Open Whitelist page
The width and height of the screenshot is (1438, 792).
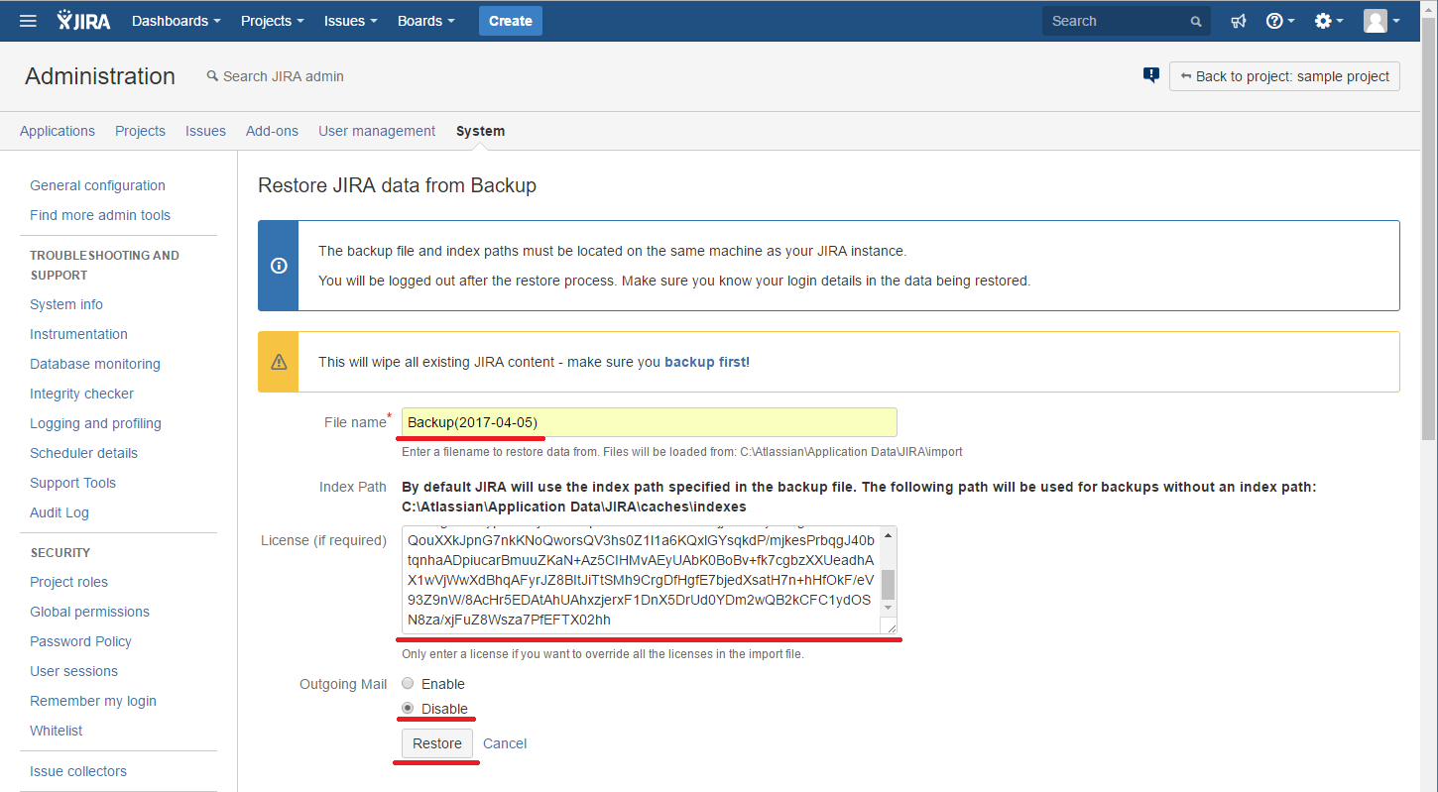point(57,731)
